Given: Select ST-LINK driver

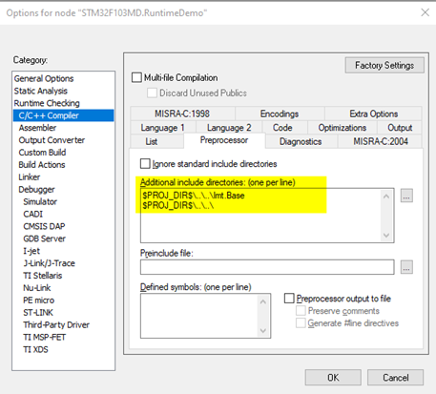Looking at the screenshot, I should (38, 313).
